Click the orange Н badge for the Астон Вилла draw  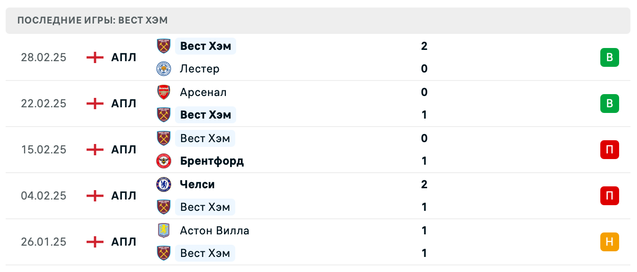(610, 242)
